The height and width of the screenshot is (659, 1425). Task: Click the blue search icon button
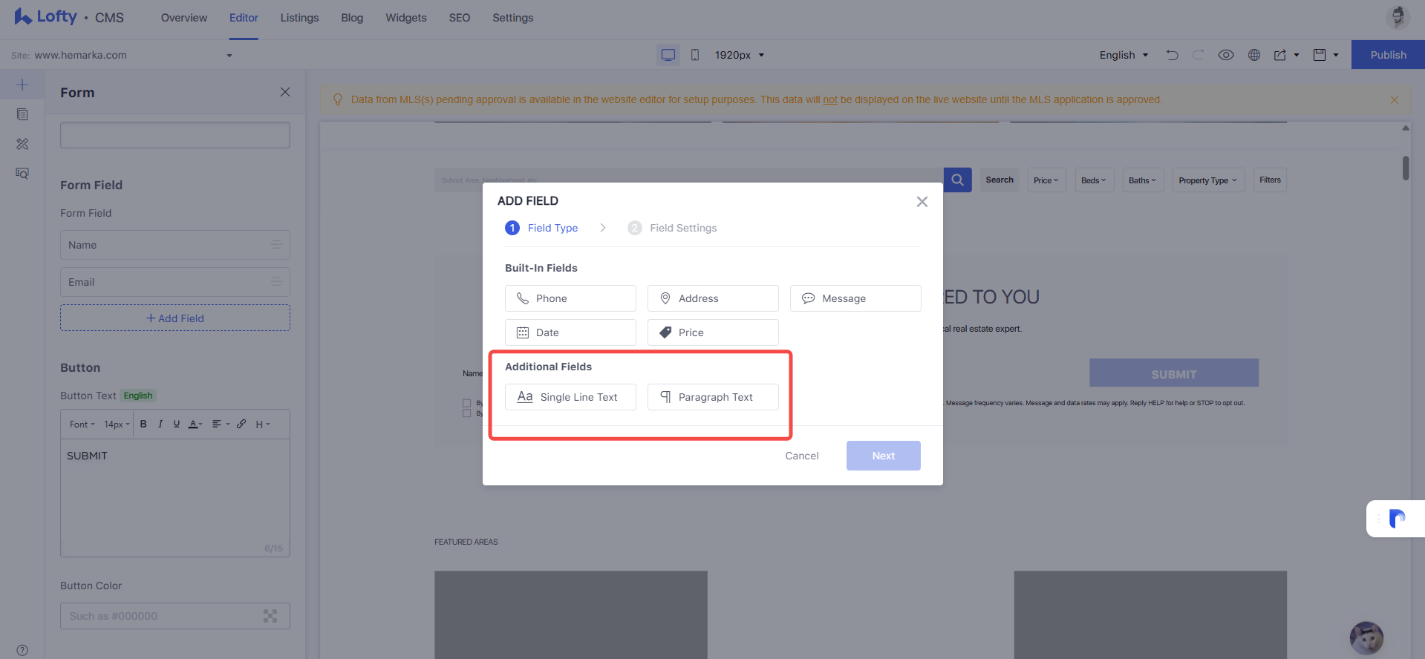click(x=958, y=180)
